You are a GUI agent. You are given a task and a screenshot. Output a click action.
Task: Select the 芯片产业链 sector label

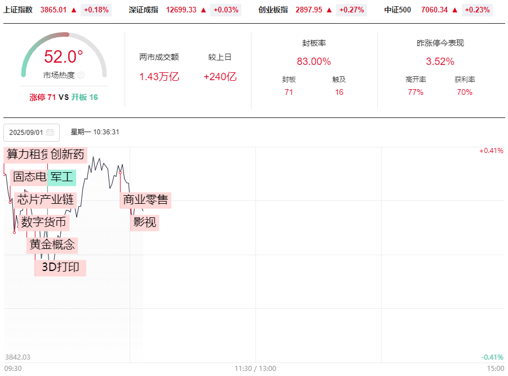click(46, 199)
